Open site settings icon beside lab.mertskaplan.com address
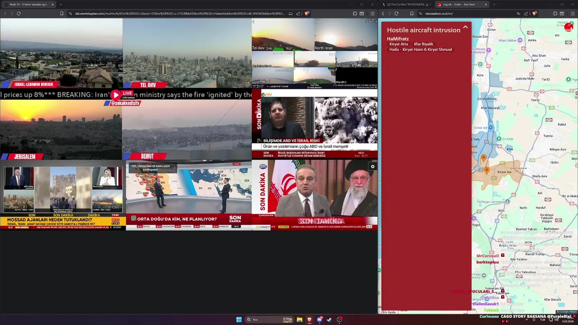Image resolution: width=578 pixels, height=325 pixels. point(70,14)
